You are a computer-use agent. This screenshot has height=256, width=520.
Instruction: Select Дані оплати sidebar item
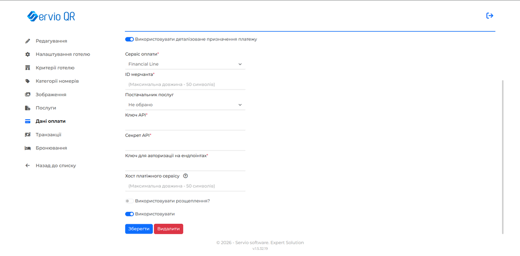50,121
